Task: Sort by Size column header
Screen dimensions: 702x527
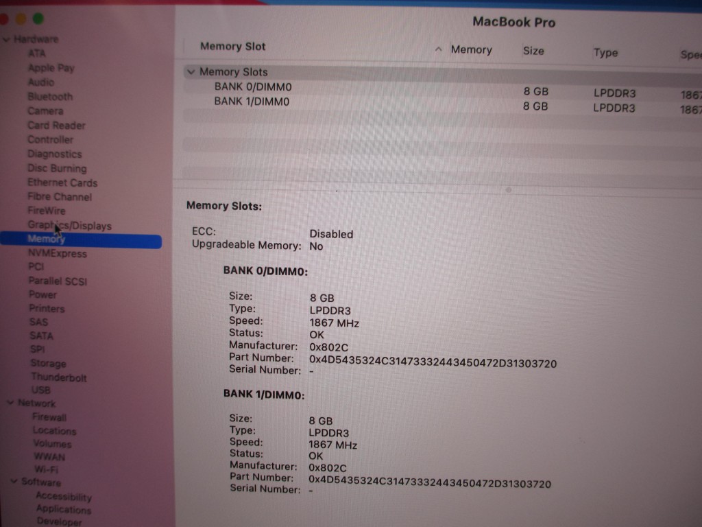Action: [x=533, y=51]
